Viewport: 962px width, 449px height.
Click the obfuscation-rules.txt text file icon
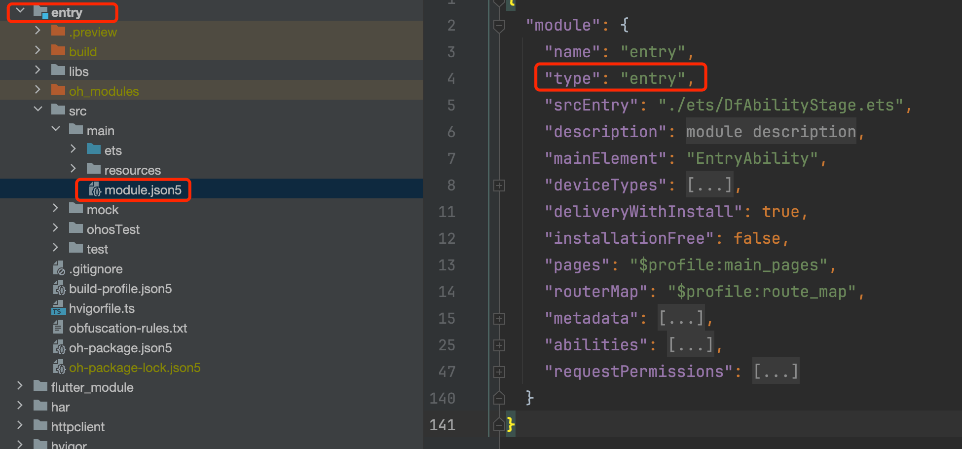59,328
